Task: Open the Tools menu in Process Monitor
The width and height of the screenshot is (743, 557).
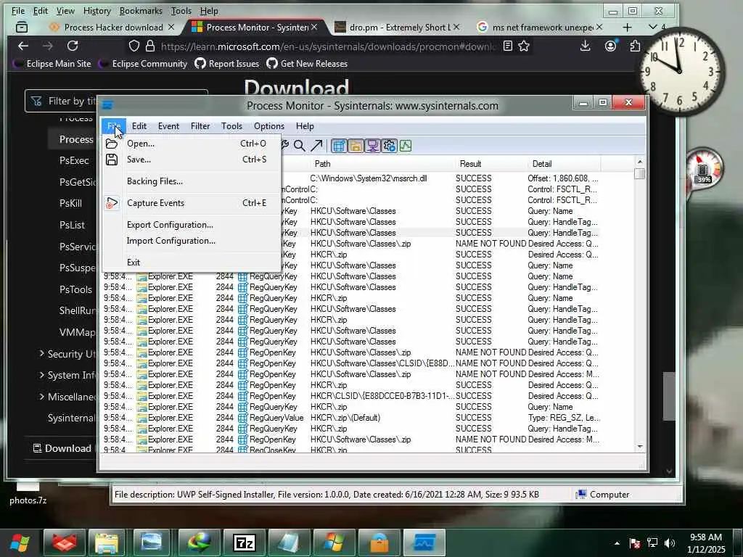Action: (231, 126)
